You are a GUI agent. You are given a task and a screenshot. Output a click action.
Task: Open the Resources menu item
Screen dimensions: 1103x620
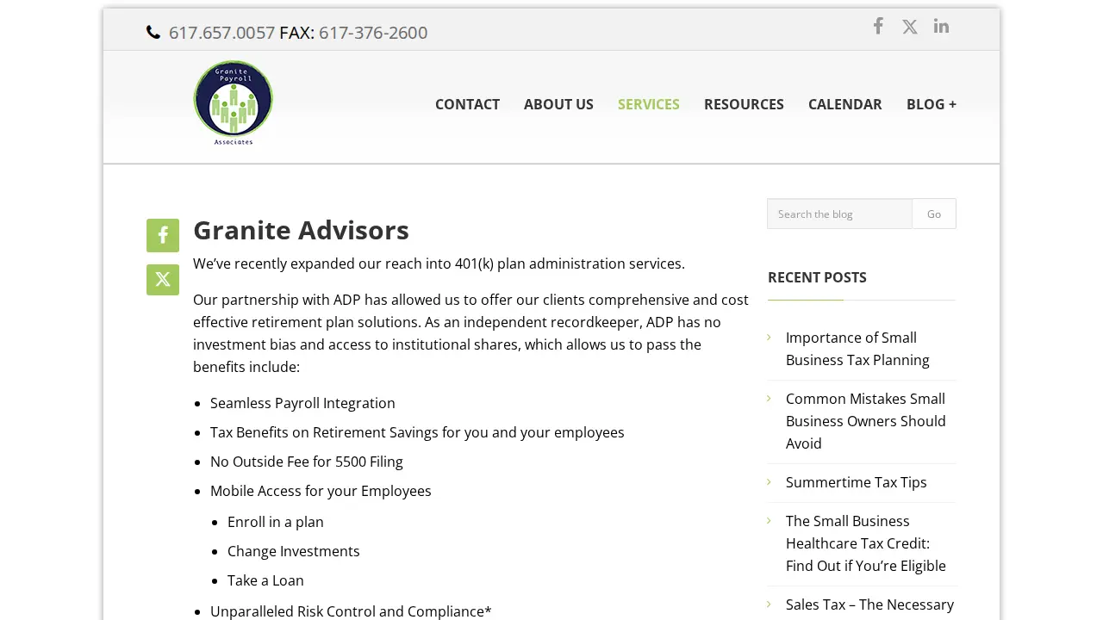point(744,104)
